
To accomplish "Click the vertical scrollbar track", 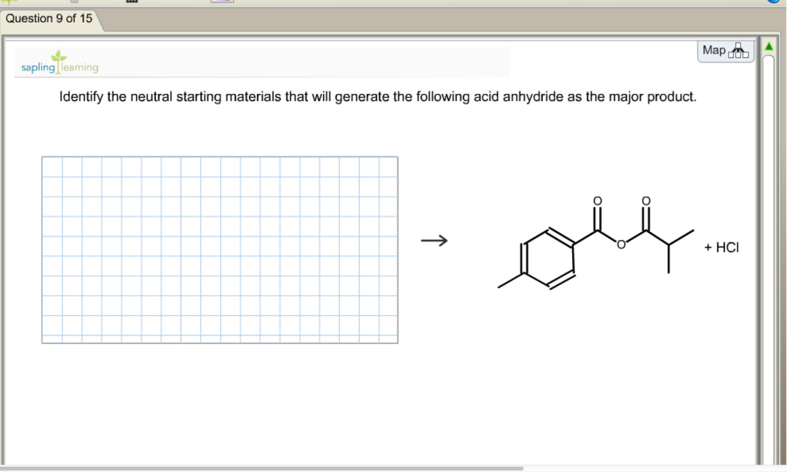I will [769, 261].
